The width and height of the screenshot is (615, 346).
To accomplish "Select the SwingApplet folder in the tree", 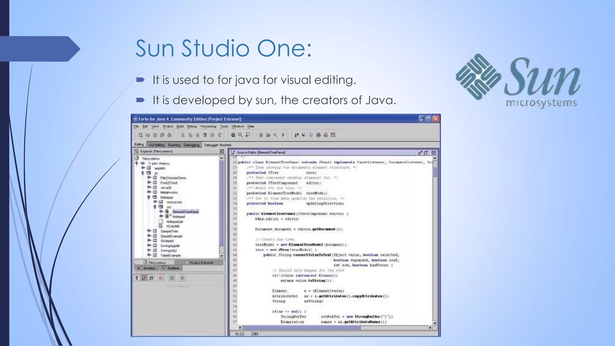I will [x=170, y=246].
